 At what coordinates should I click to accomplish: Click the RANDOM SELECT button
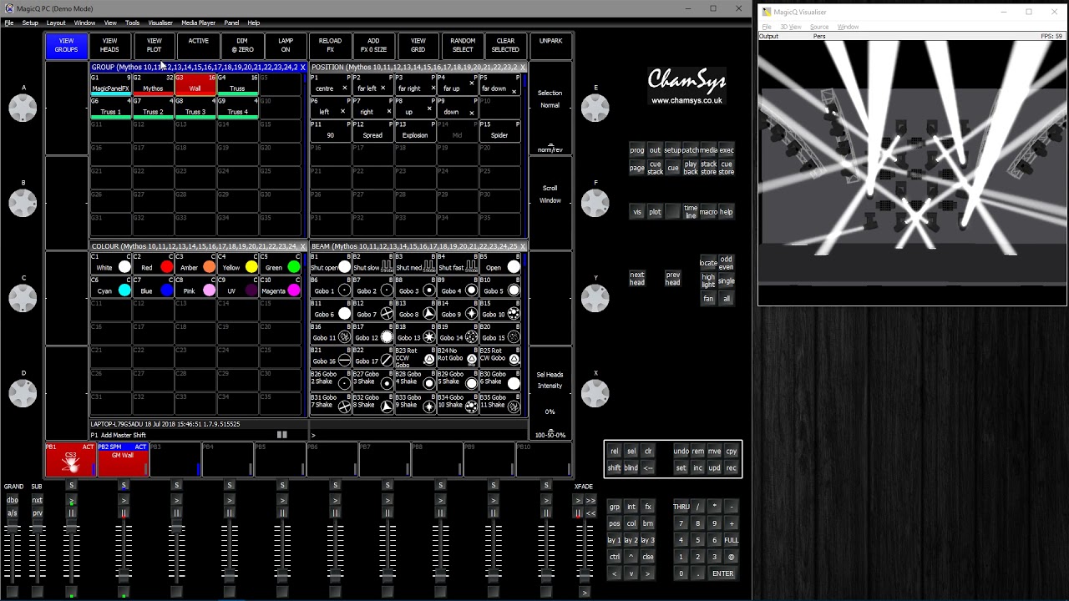point(463,45)
